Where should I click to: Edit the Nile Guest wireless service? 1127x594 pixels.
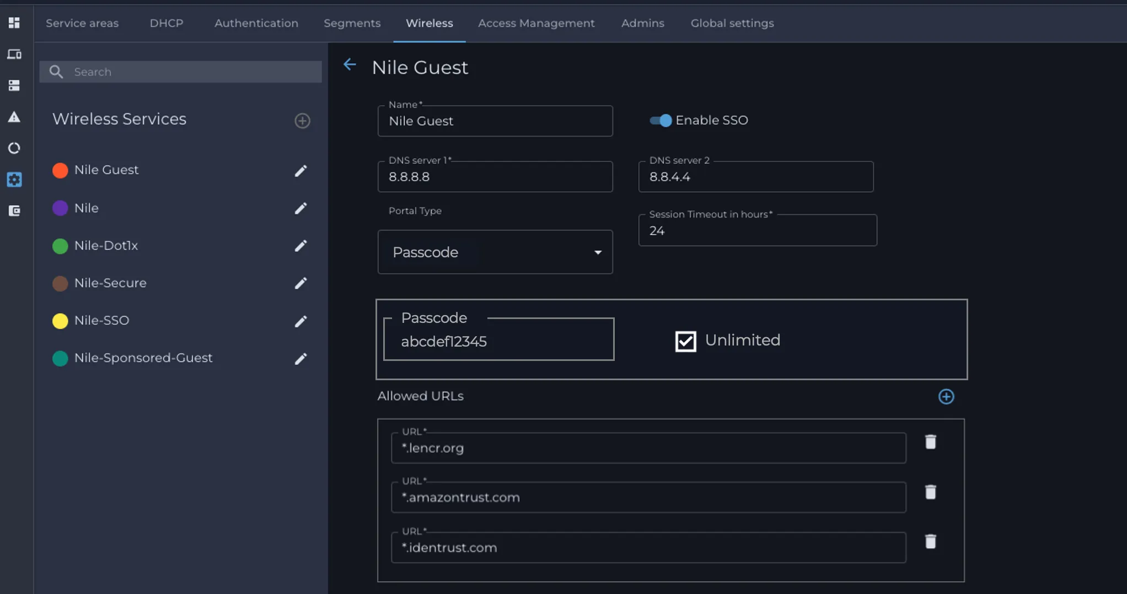click(300, 171)
